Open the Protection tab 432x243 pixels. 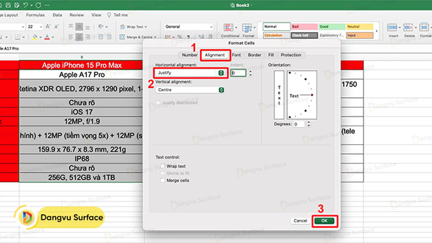(291, 55)
